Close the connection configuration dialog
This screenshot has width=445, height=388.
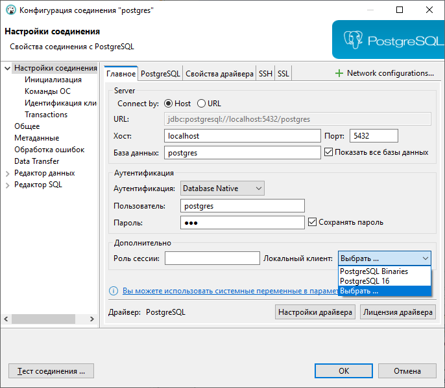(x=429, y=10)
